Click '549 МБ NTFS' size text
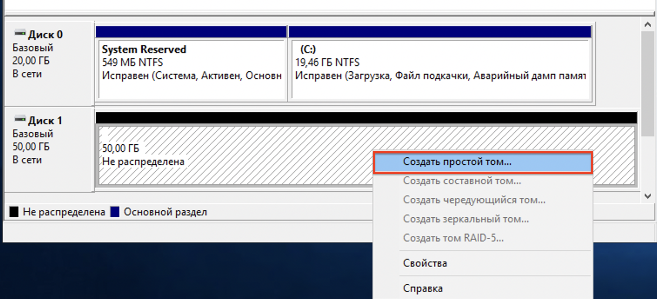The height and width of the screenshot is (299, 657). coord(132,63)
